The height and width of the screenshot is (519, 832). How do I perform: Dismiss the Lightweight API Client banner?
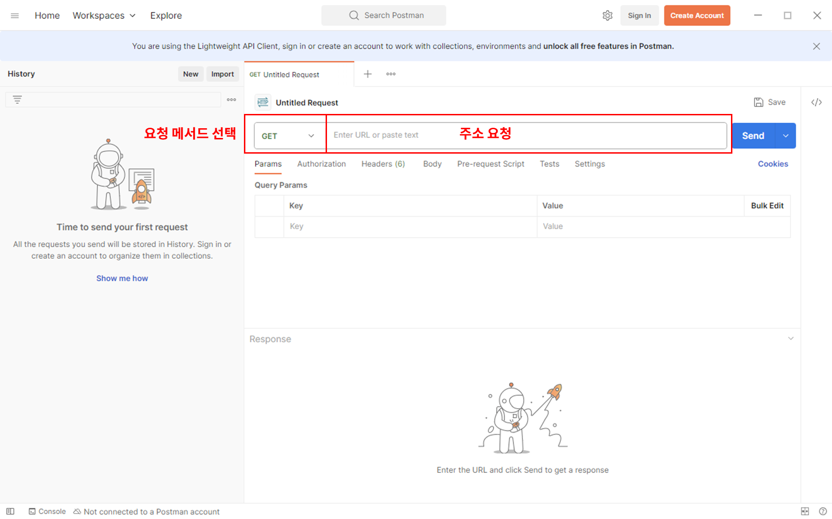816,46
